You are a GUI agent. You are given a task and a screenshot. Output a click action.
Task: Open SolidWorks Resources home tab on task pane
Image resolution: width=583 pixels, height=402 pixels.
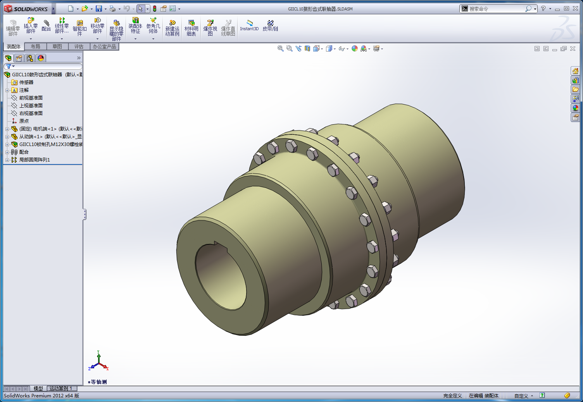coord(576,71)
